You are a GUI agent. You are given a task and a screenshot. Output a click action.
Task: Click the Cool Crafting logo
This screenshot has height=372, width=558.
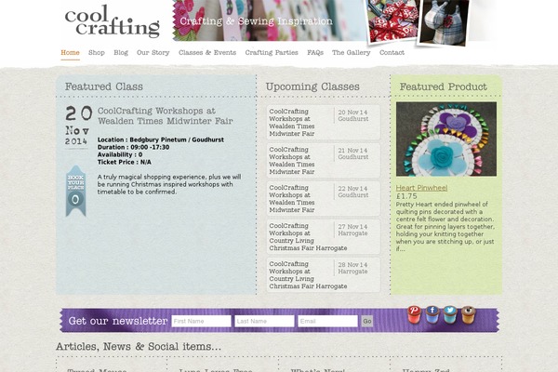[112, 21]
